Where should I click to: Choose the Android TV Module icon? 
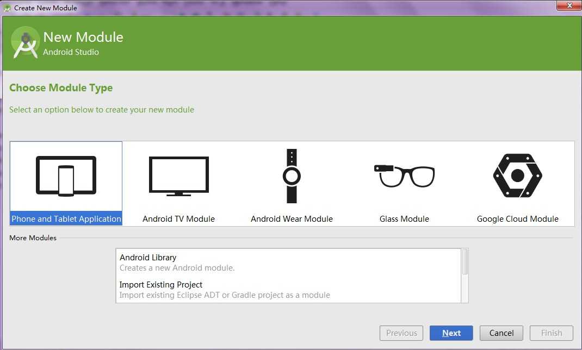click(179, 176)
